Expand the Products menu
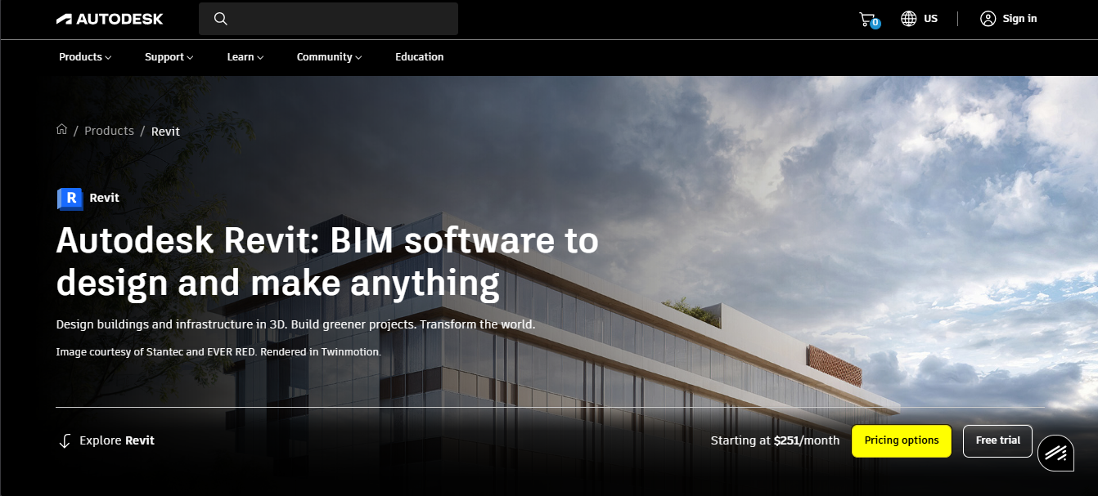The width and height of the screenshot is (1098, 496). point(85,57)
